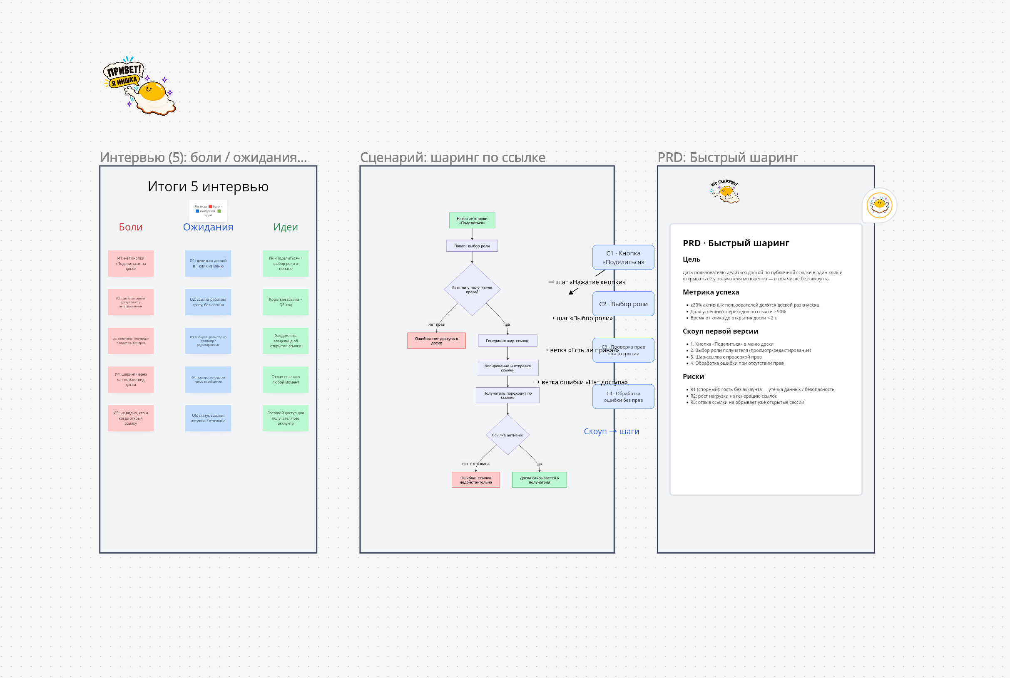Select the legend card under «Итоги 5 интервью»
This screenshot has height=678, width=1010.
coord(208,210)
